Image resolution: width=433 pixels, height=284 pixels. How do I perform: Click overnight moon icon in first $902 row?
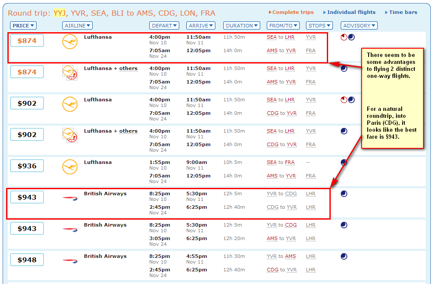click(351, 100)
